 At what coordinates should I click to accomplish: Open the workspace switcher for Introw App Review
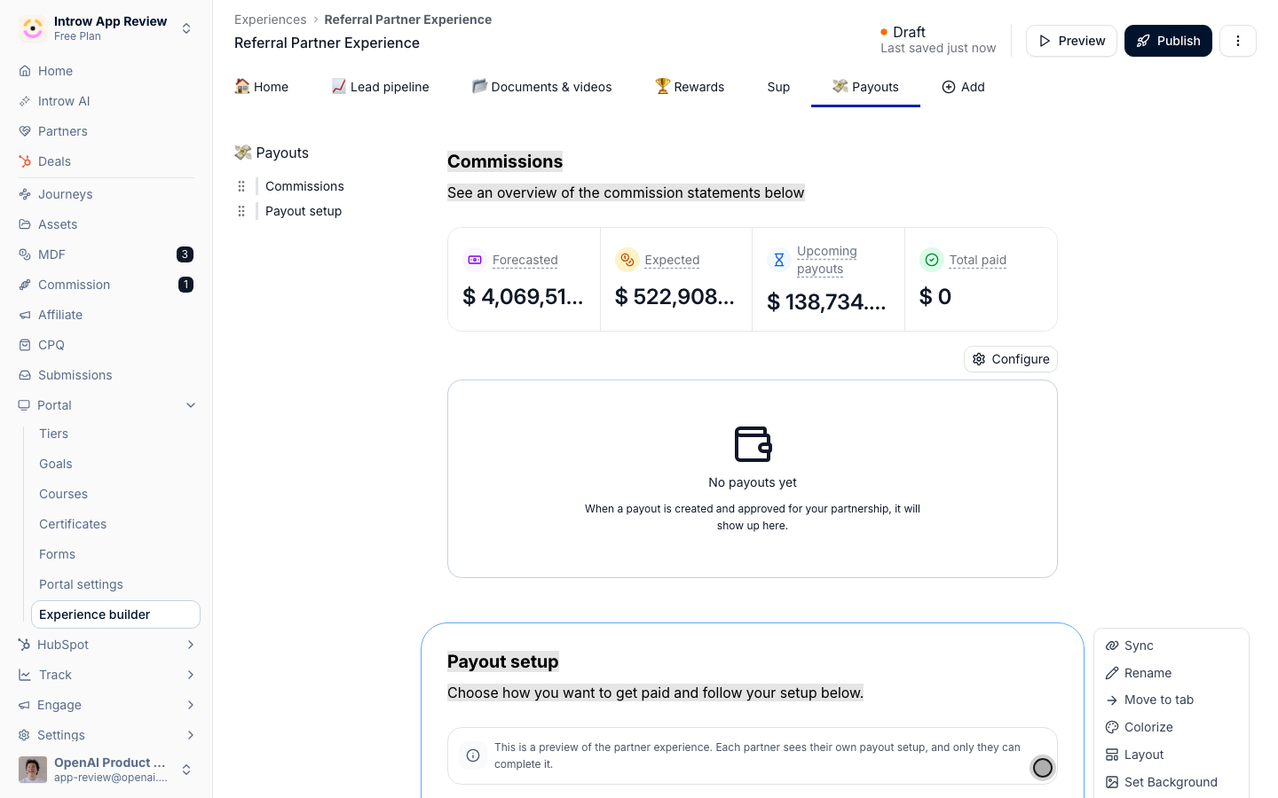[x=186, y=28]
